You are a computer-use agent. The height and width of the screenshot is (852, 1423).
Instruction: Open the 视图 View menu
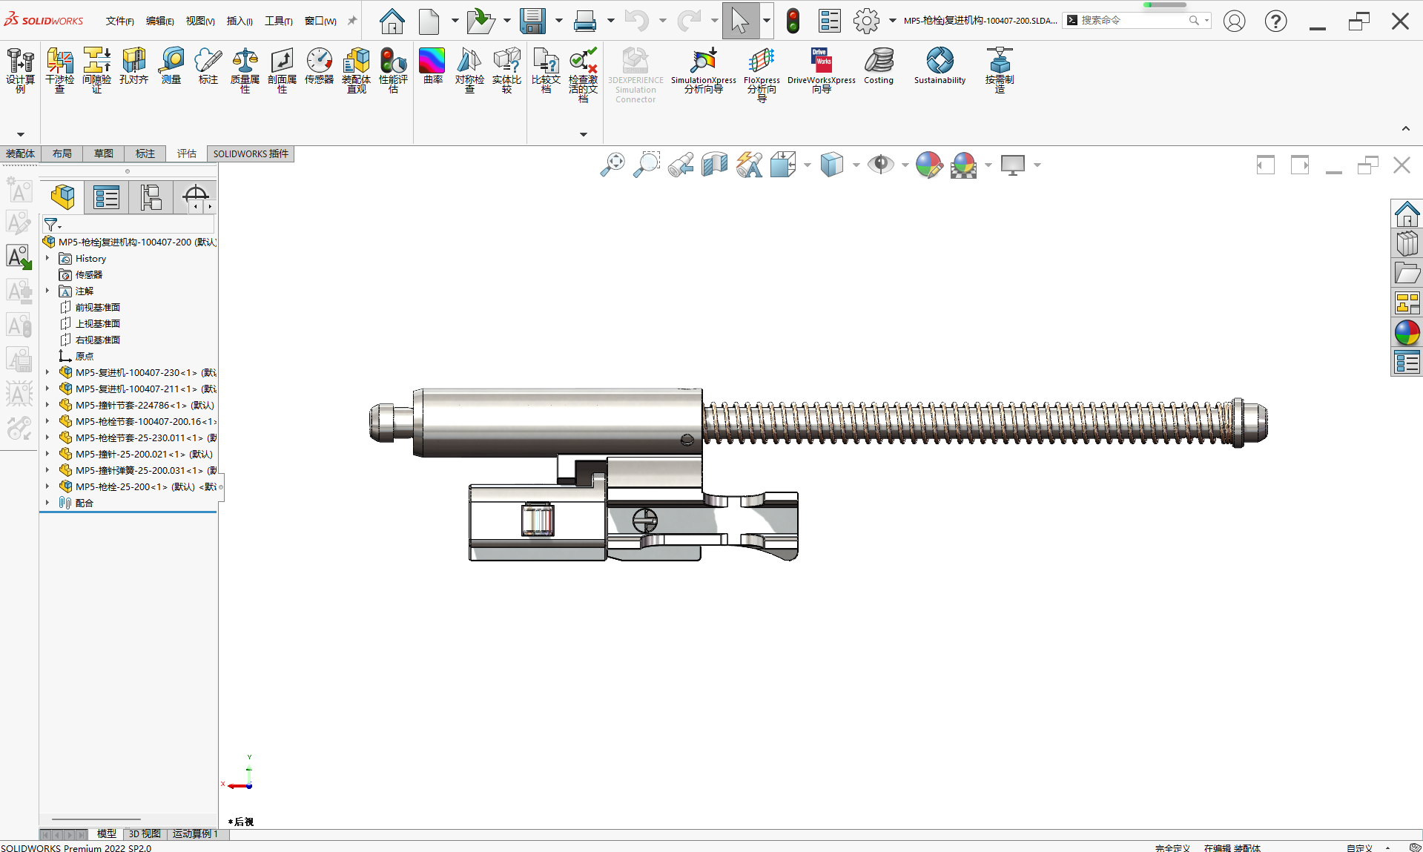pos(200,21)
